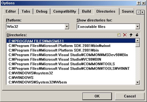Screen dimensions: 147x102
Task: Select the COMMON\TOOLS\WINNT entry
Action: (71, 68)
